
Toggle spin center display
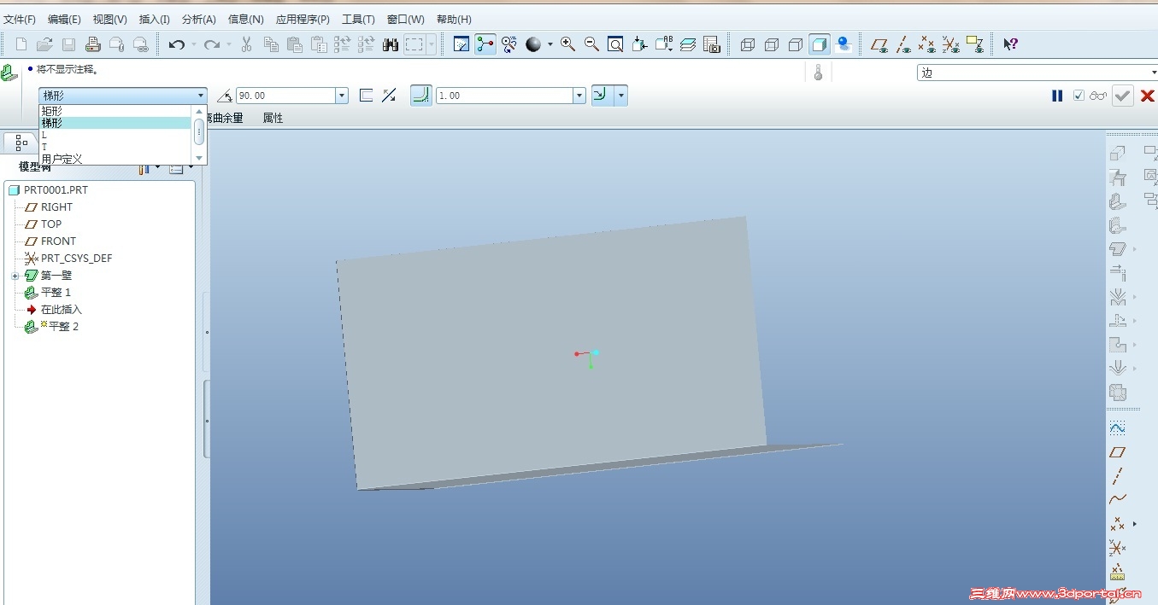[485, 44]
